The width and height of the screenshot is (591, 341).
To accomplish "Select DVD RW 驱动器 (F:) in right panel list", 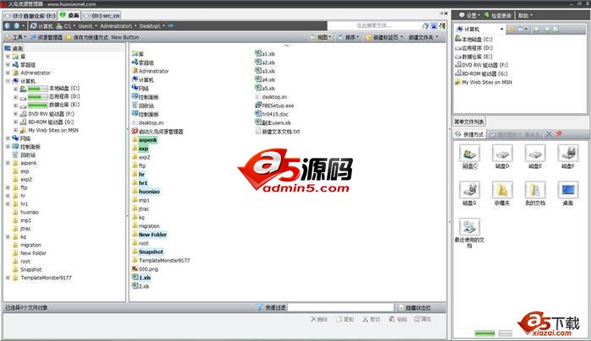I will (481, 65).
